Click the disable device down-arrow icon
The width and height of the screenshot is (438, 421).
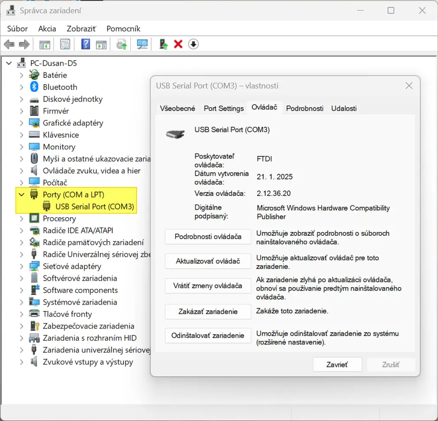click(x=193, y=44)
